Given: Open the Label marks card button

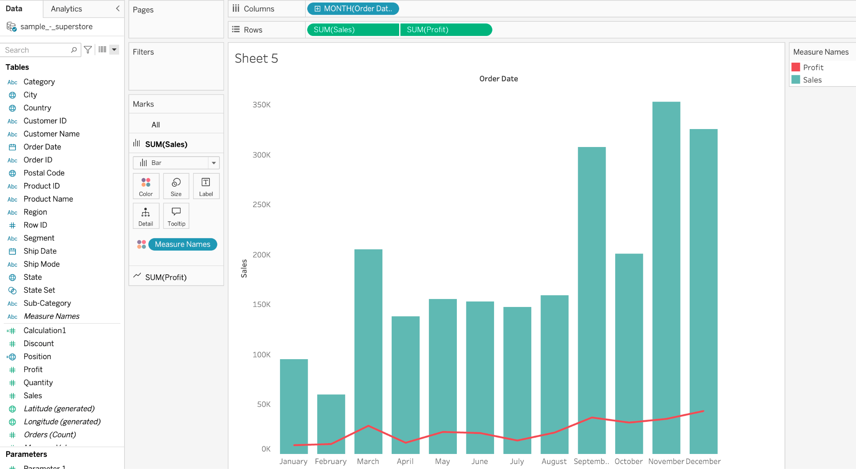Looking at the screenshot, I should pos(206,186).
